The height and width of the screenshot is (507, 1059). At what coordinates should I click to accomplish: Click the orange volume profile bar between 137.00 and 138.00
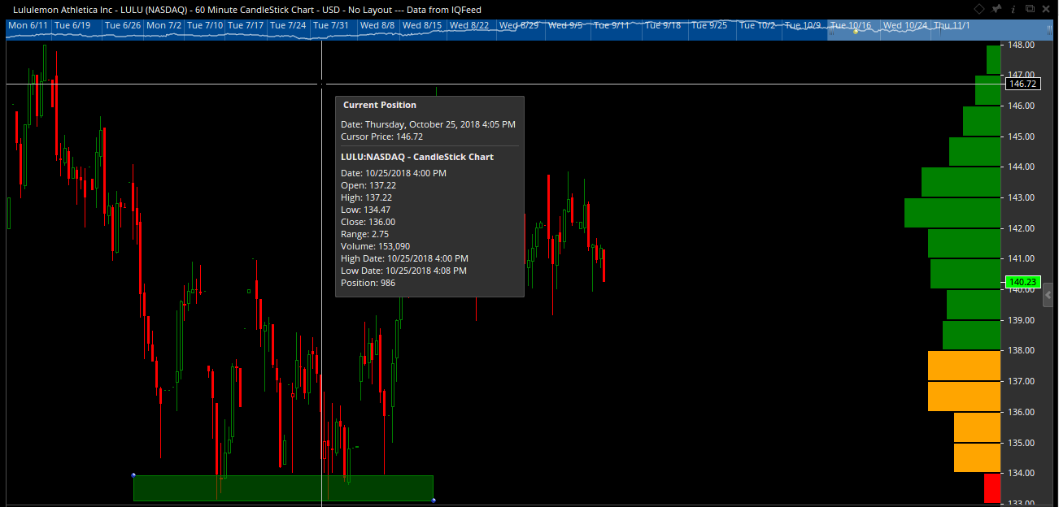(964, 366)
